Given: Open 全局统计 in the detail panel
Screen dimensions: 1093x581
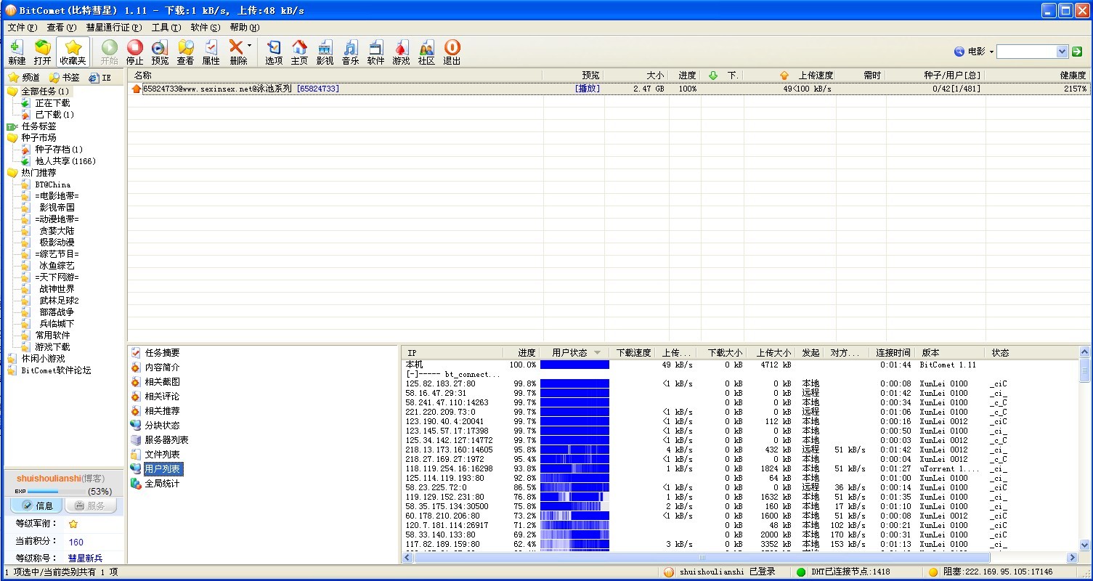Looking at the screenshot, I should pyautogui.click(x=162, y=484).
